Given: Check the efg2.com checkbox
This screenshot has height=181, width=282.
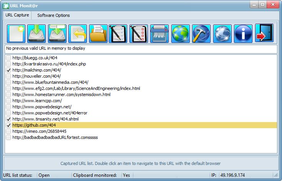Looking at the screenshot, I should tap(8, 88).
